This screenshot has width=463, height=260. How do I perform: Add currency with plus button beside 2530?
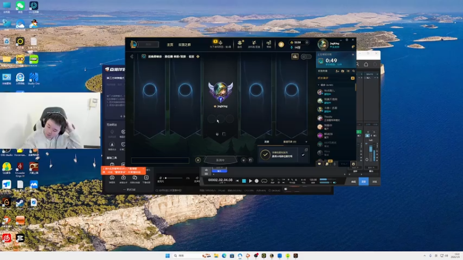(307, 42)
